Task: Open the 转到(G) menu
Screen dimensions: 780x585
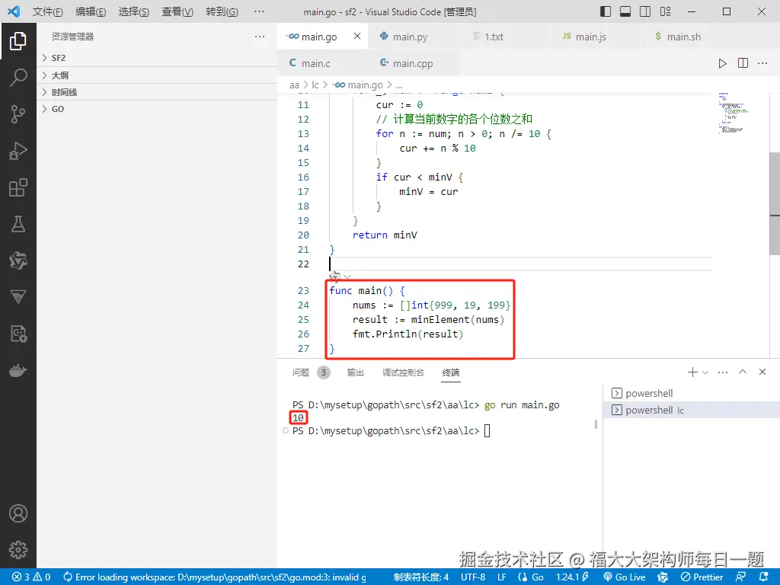Action: [222, 11]
